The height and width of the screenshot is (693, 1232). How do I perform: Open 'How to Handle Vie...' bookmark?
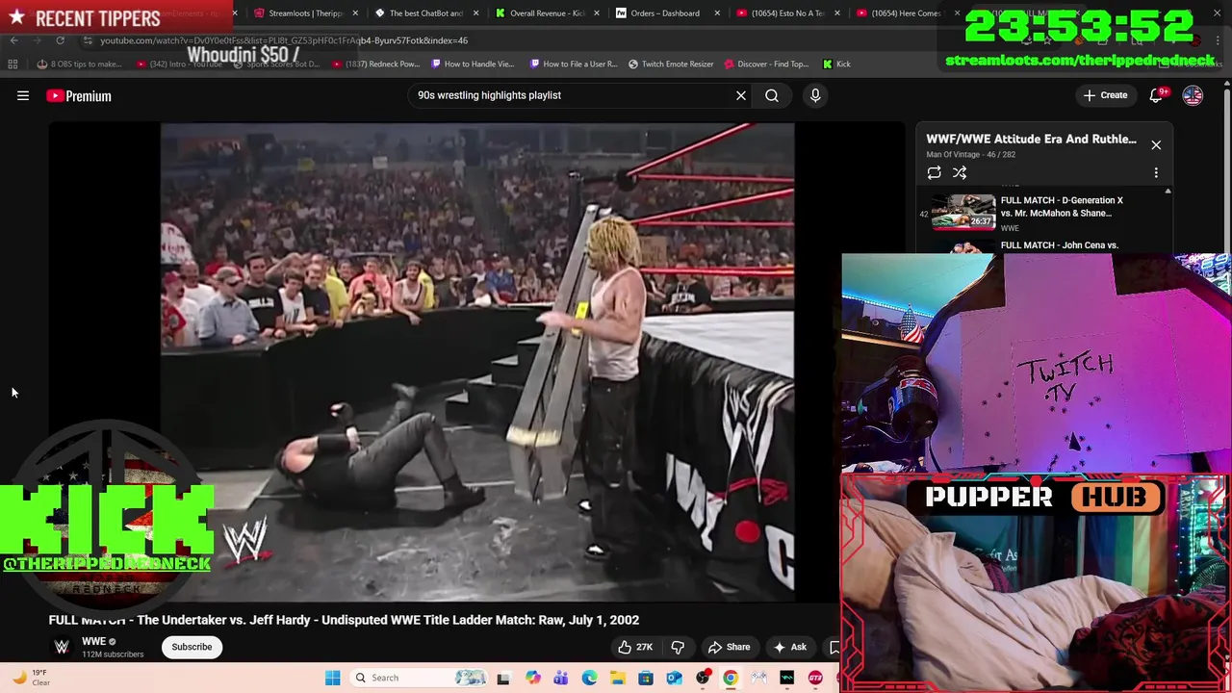[473, 64]
